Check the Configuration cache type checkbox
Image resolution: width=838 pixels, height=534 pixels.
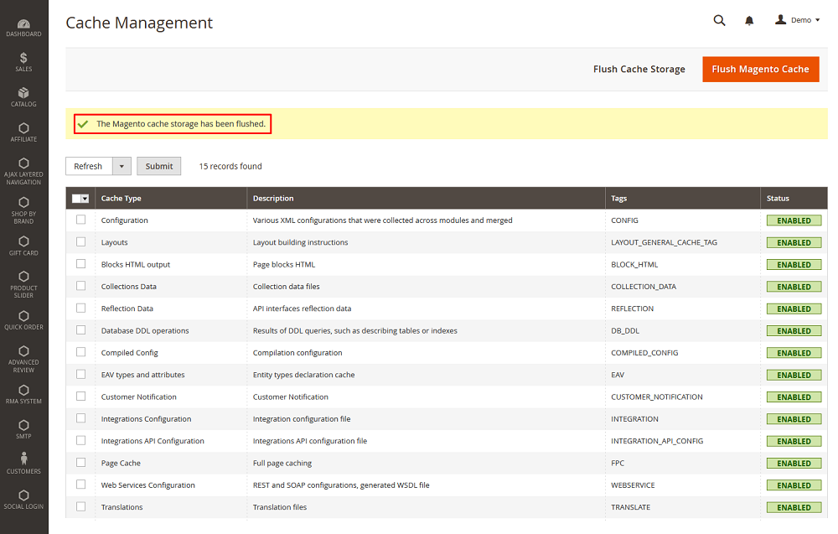click(81, 220)
